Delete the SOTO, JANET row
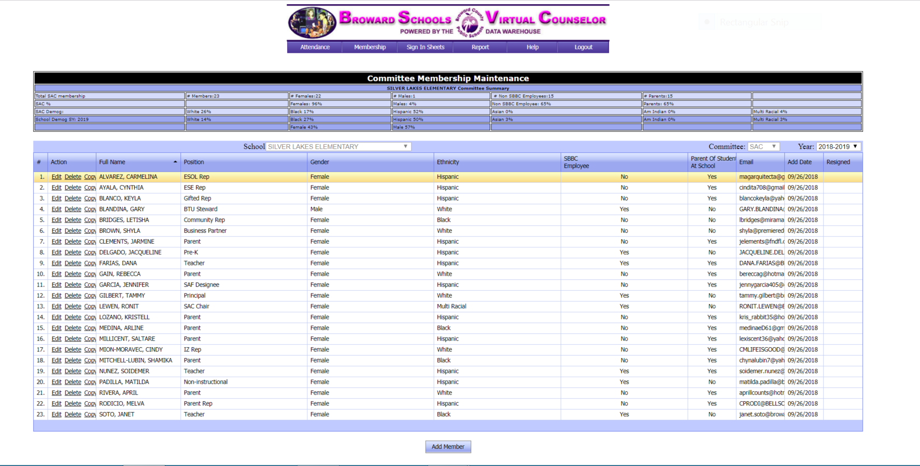 [73, 415]
